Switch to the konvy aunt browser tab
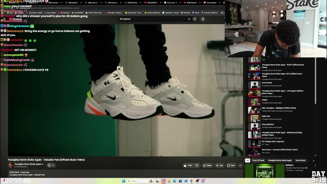Viewport: 327px width, 184px height. 173,3
